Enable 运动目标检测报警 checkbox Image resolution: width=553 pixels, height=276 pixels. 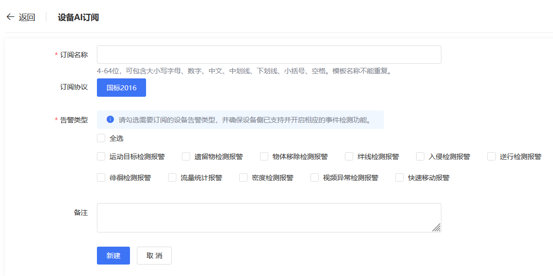click(101, 156)
